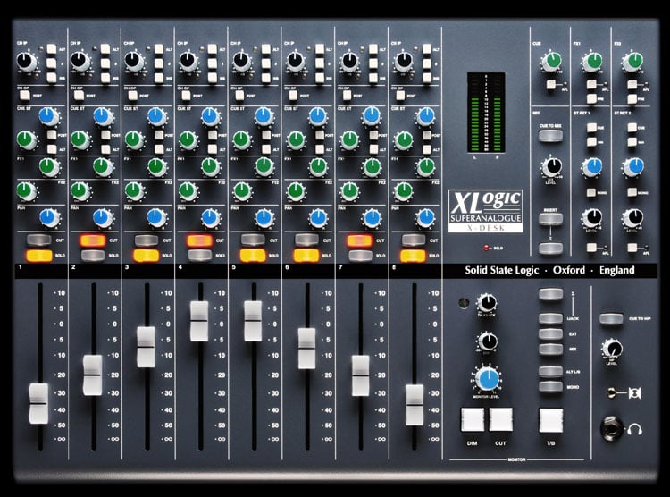Click channel 1 FX2 green knob
This screenshot has height=497, width=670.
27,190
